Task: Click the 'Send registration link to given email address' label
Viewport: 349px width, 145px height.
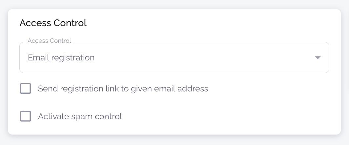Action: 123,89
